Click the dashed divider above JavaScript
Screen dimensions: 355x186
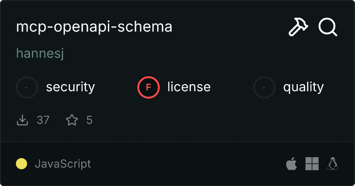coord(177,141)
